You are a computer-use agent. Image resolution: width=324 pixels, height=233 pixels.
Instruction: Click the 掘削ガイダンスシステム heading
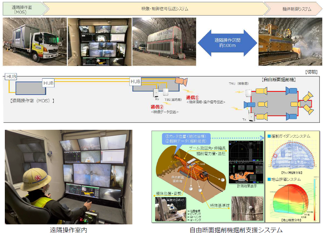(x=291, y=136)
